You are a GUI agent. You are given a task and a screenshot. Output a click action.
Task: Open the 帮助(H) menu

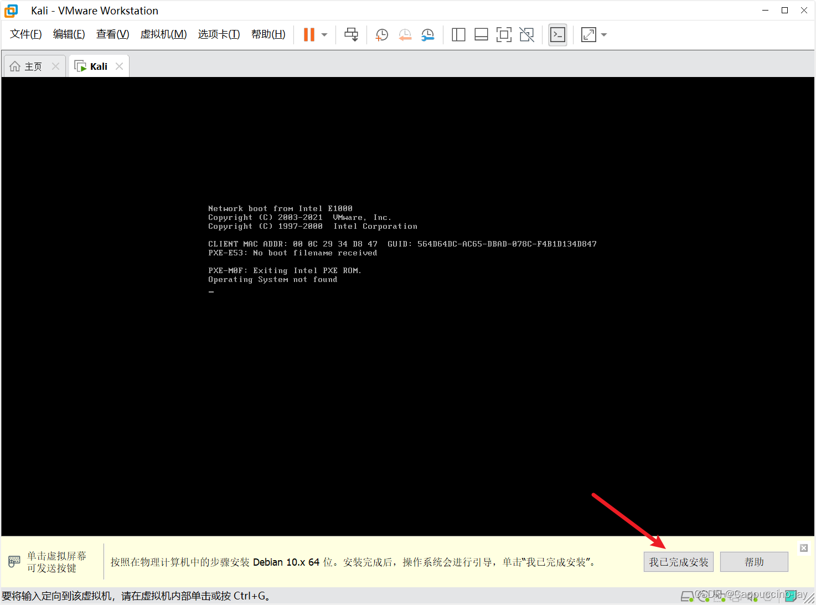pyautogui.click(x=268, y=34)
